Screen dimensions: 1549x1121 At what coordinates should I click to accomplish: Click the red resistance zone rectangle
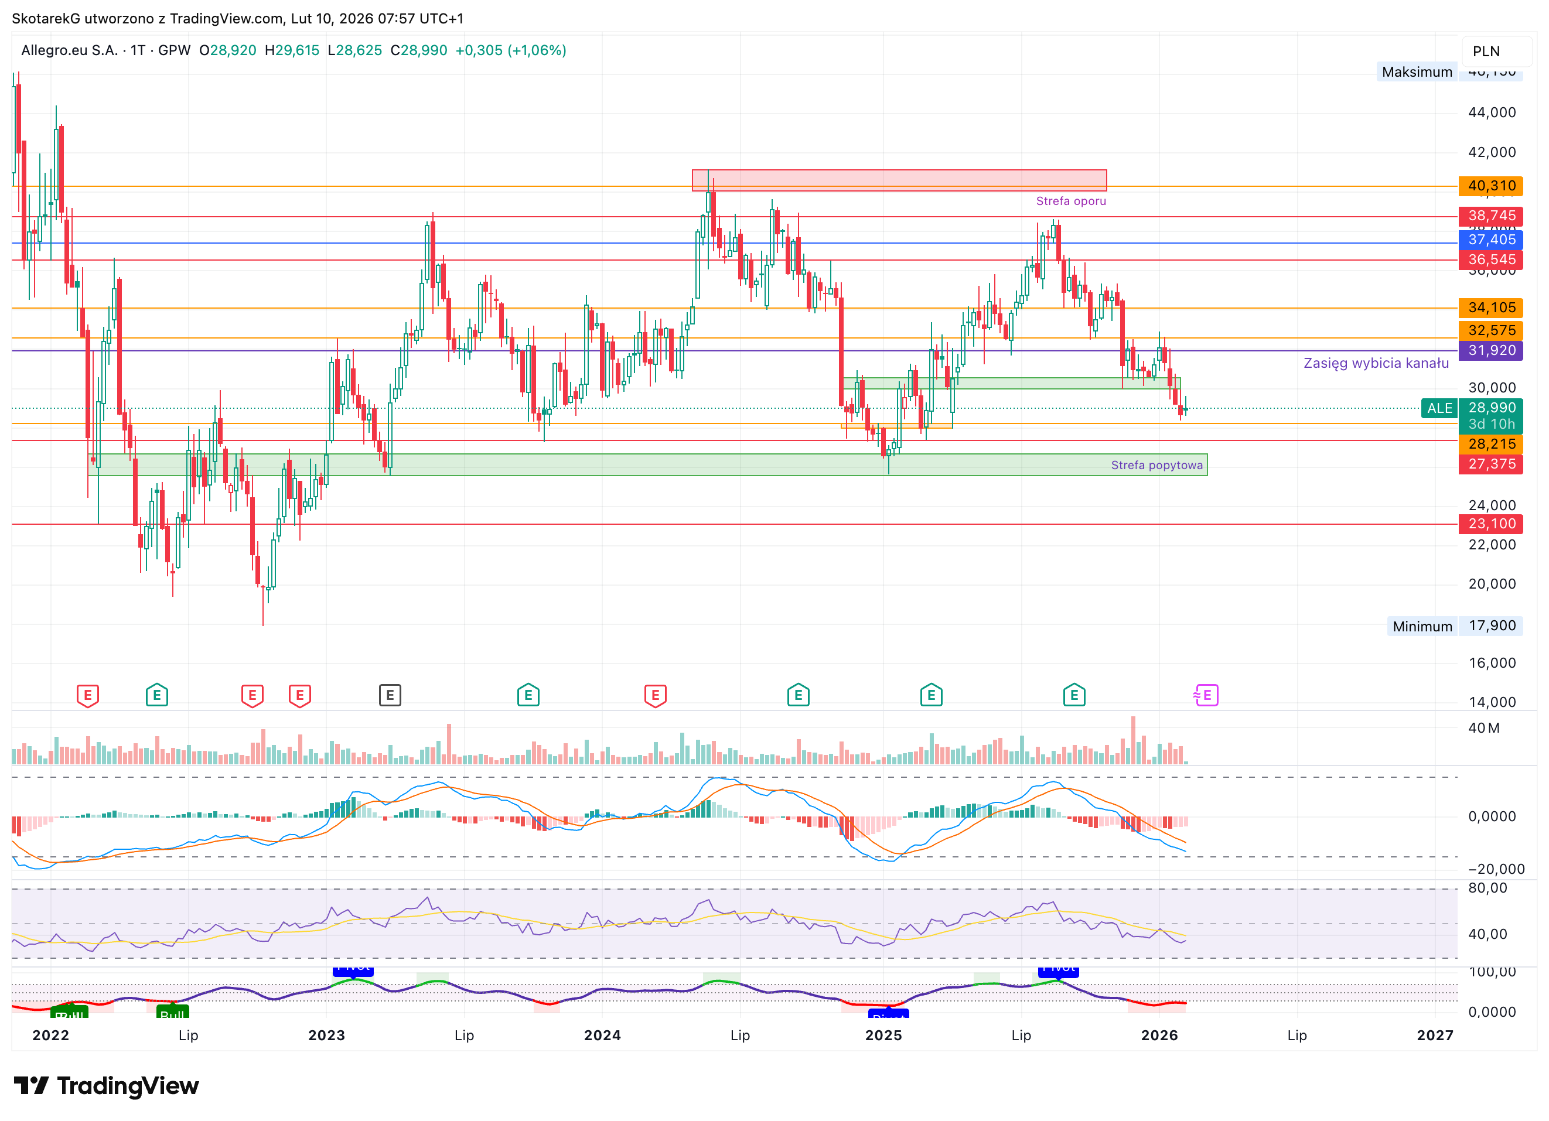(899, 180)
